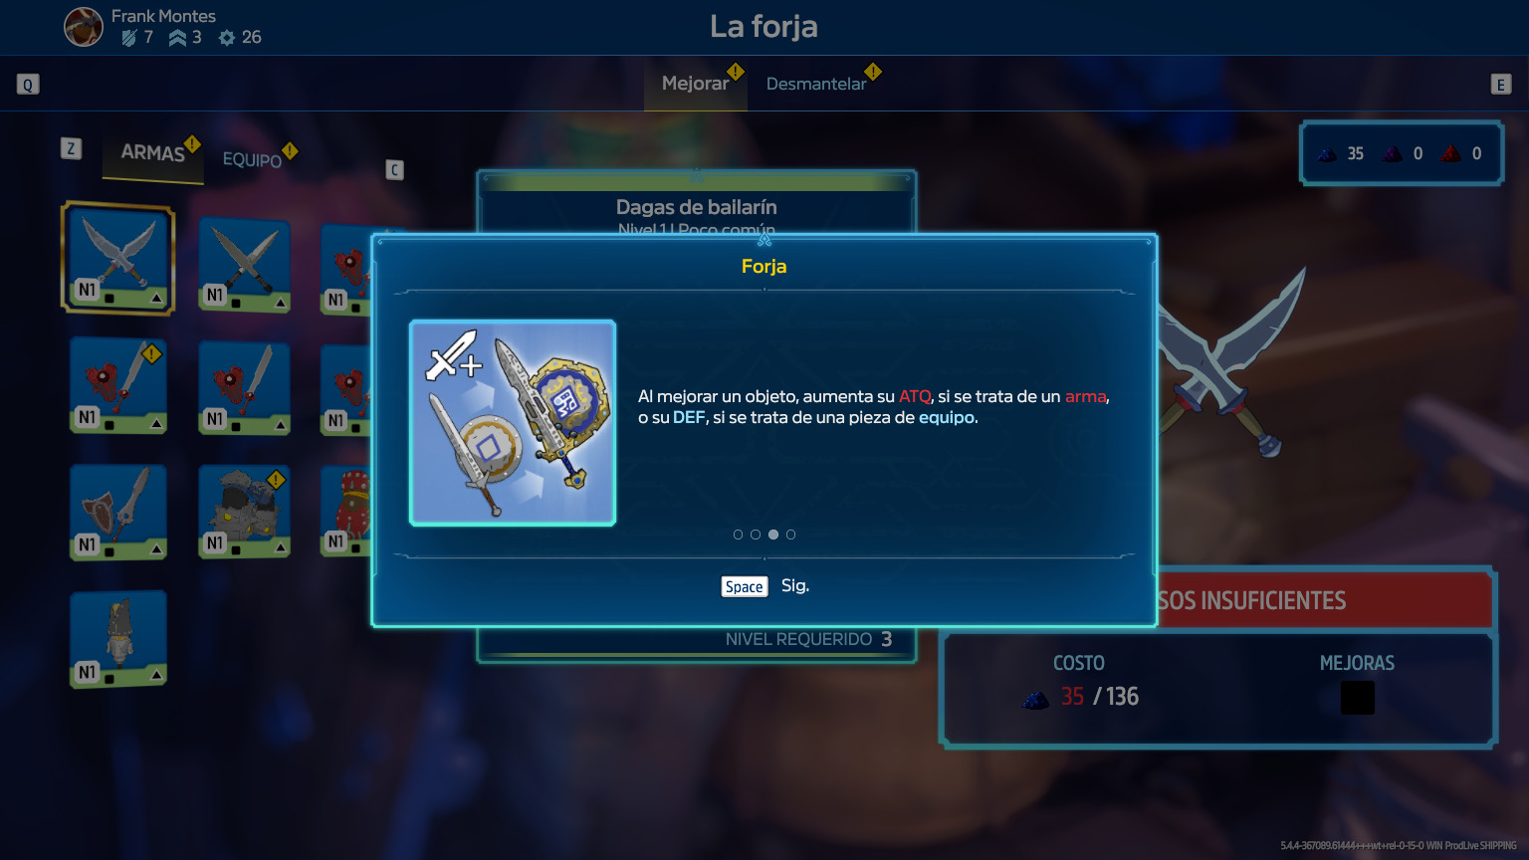This screenshot has width=1529, height=860.
Task: Choose the shield and sword weapon tile
Action: [x=118, y=513]
